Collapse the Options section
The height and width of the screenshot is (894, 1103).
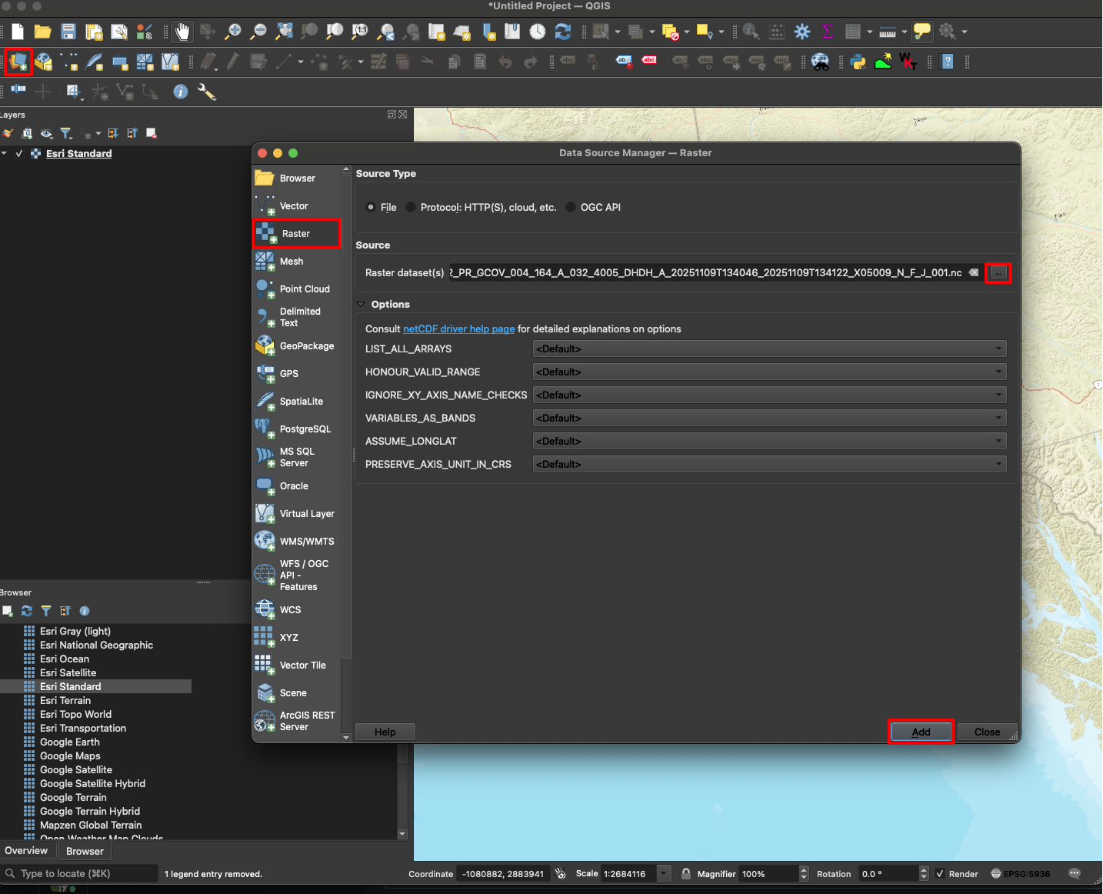tap(360, 304)
